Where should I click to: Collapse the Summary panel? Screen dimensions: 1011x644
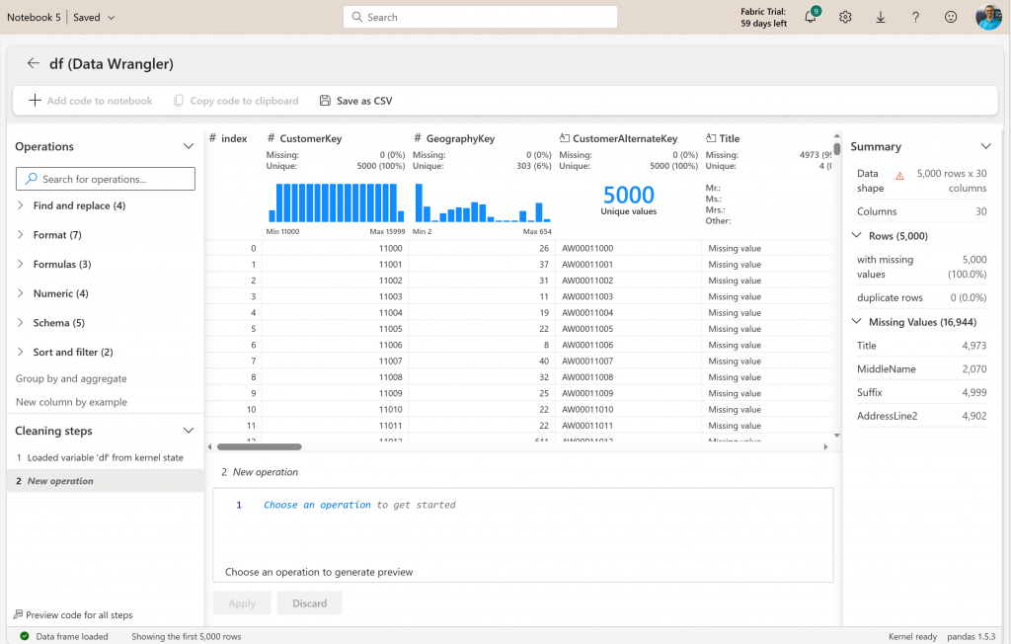pos(984,146)
